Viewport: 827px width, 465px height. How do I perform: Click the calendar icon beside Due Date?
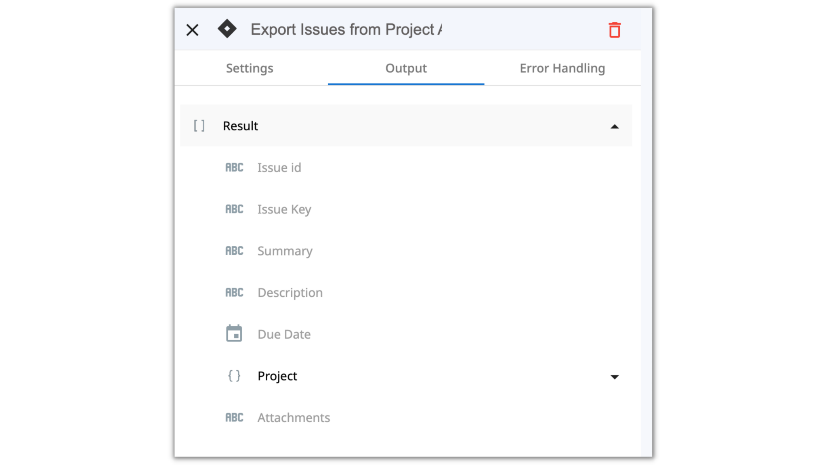[234, 334]
